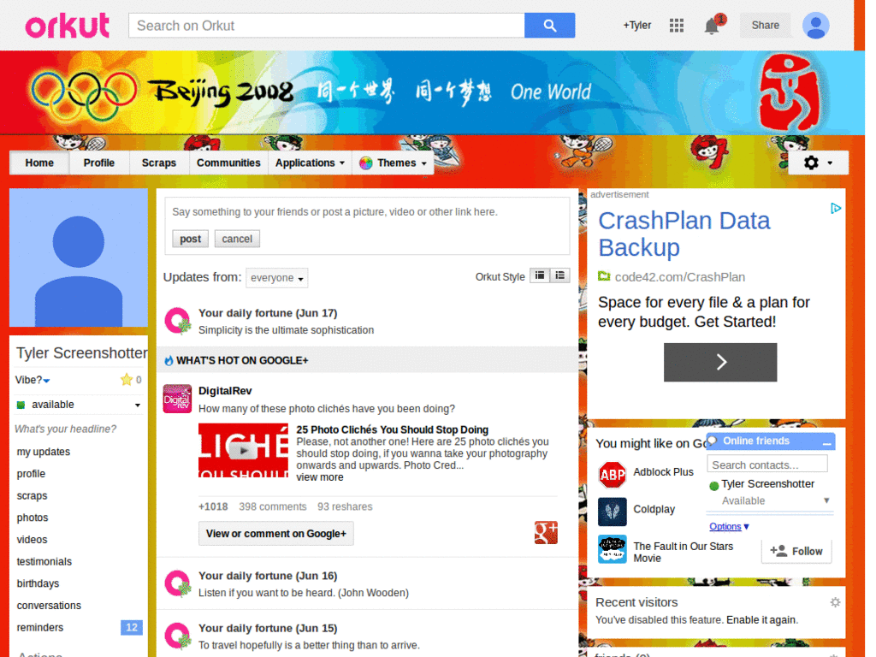Click testimonials in sidebar
The width and height of the screenshot is (876, 657).
[x=44, y=561]
